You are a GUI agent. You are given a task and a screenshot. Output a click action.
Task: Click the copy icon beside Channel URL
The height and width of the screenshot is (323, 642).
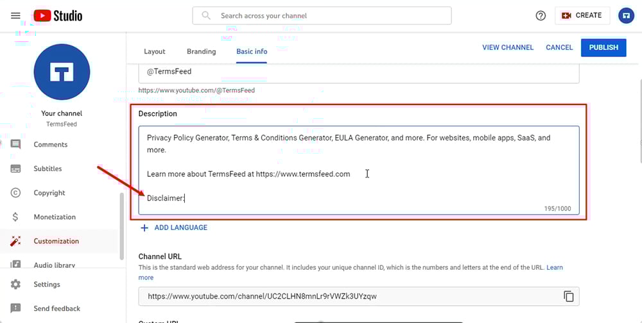tap(569, 296)
